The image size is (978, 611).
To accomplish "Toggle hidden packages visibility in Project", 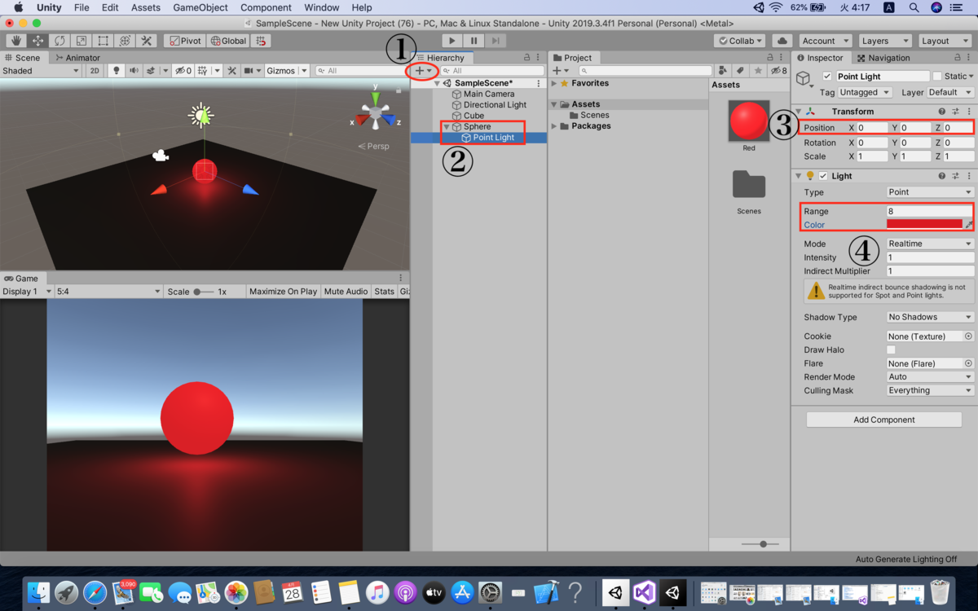I will 778,71.
